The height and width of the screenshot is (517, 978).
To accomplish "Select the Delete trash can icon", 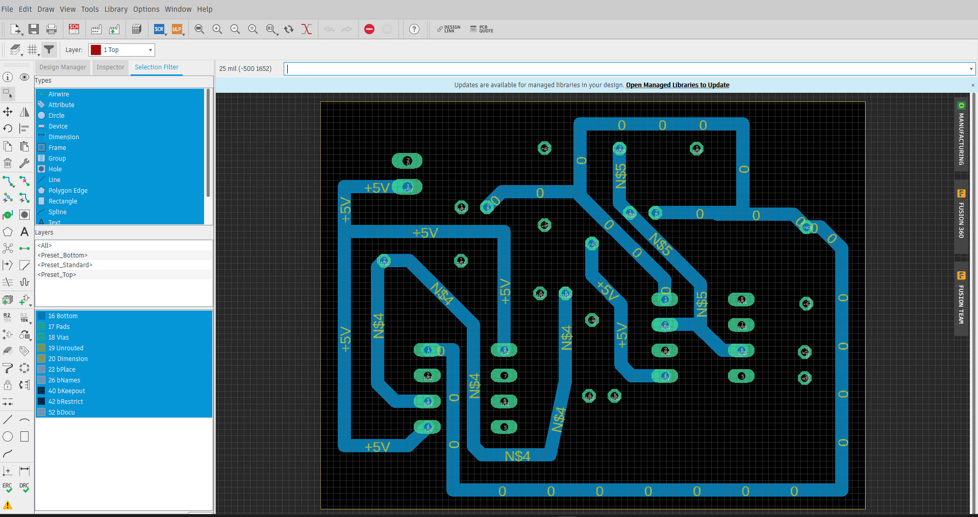I will pos(8,163).
